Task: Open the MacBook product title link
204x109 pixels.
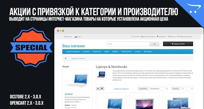Action: 69,94
